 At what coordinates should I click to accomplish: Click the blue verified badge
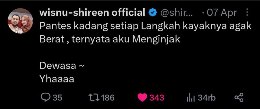[152, 13]
